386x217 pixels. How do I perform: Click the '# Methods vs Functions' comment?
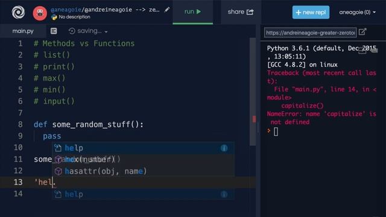click(84, 43)
